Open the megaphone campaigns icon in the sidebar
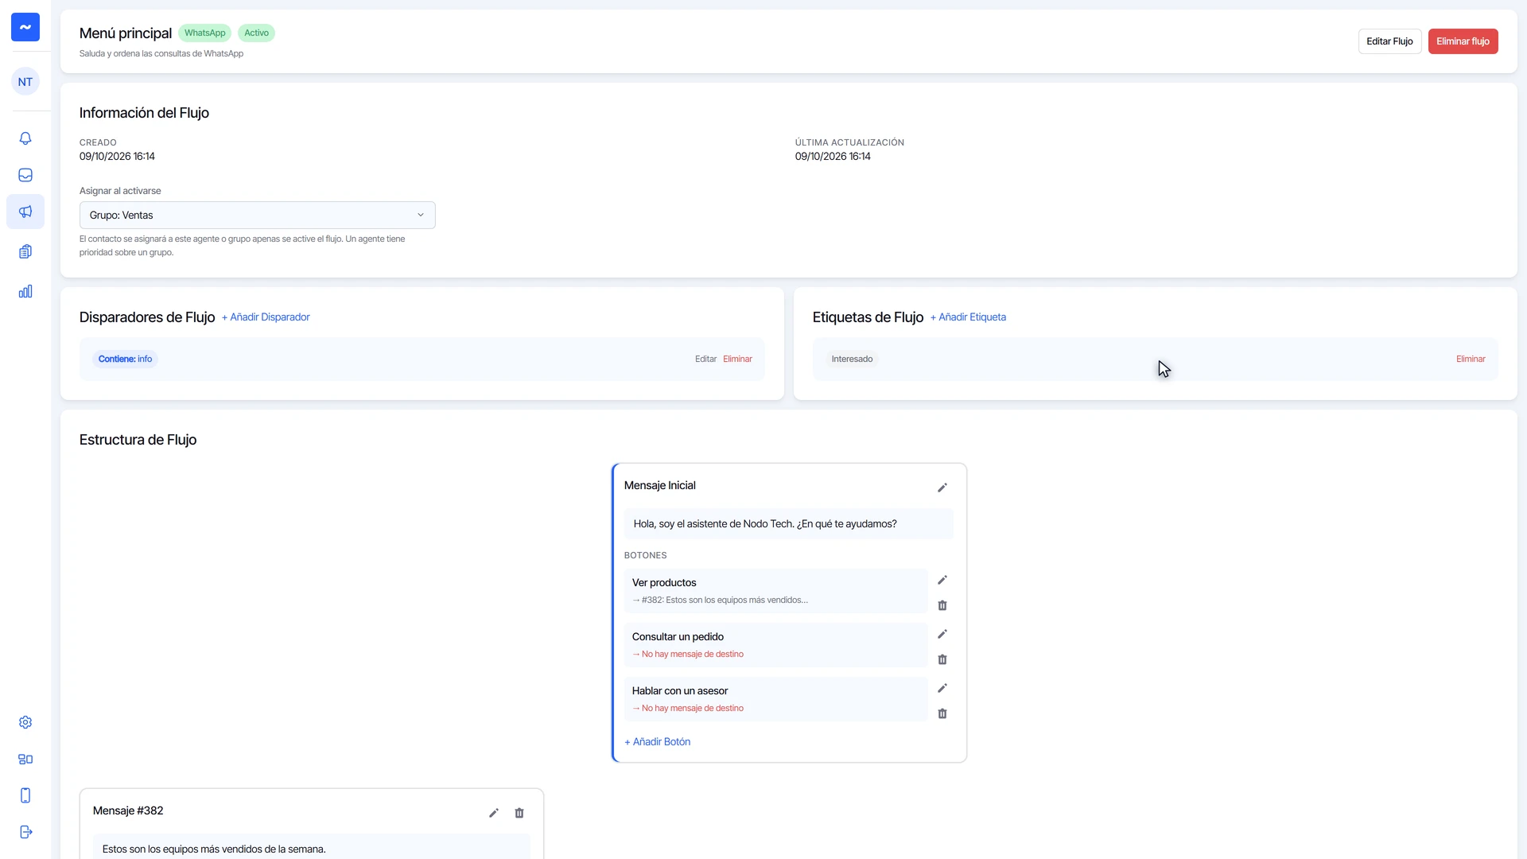The height and width of the screenshot is (859, 1527). tap(25, 212)
